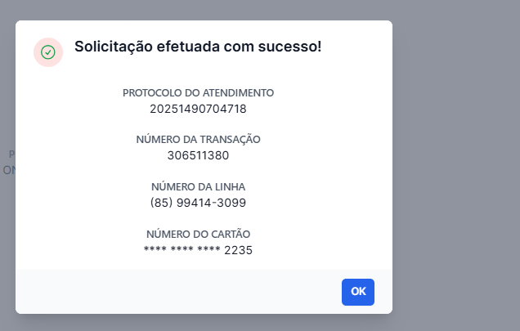Select transaction number 306511380
The image size is (520, 331).
click(198, 155)
